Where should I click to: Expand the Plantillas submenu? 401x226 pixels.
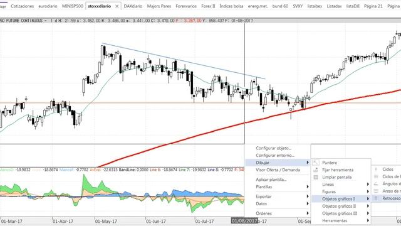(278, 187)
